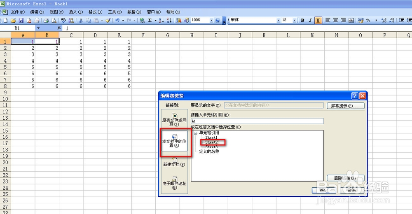The width and height of the screenshot is (412, 214).
Task: Copy the selection with the Copy icon
Action: [89, 20]
